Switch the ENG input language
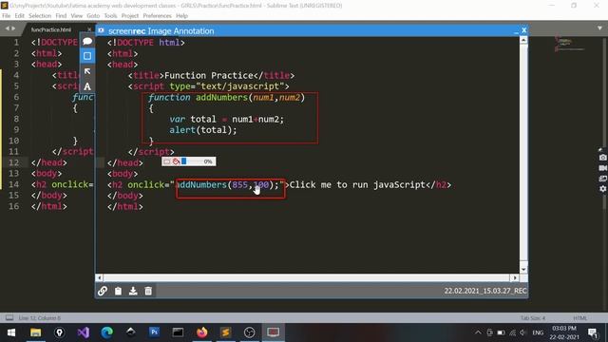This screenshot has height=342, width=608. pyautogui.click(x=538, y=332)
